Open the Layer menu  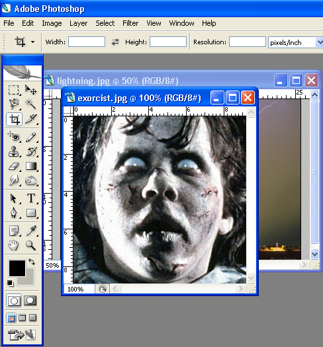(x=79, y=23)
